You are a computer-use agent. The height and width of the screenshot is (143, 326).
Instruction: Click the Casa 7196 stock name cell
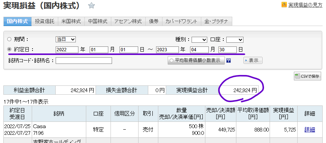point(59,130)
